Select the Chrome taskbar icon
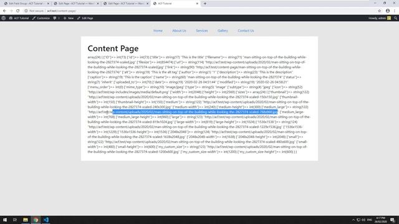Viewport: 399px width, 224px height. pos(36,220)
